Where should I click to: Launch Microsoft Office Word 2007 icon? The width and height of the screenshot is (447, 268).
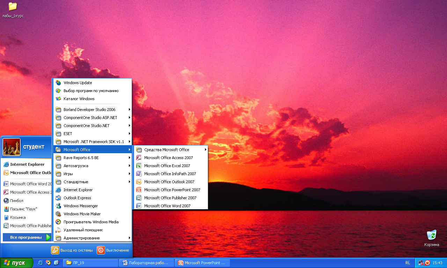click(139, 206)
